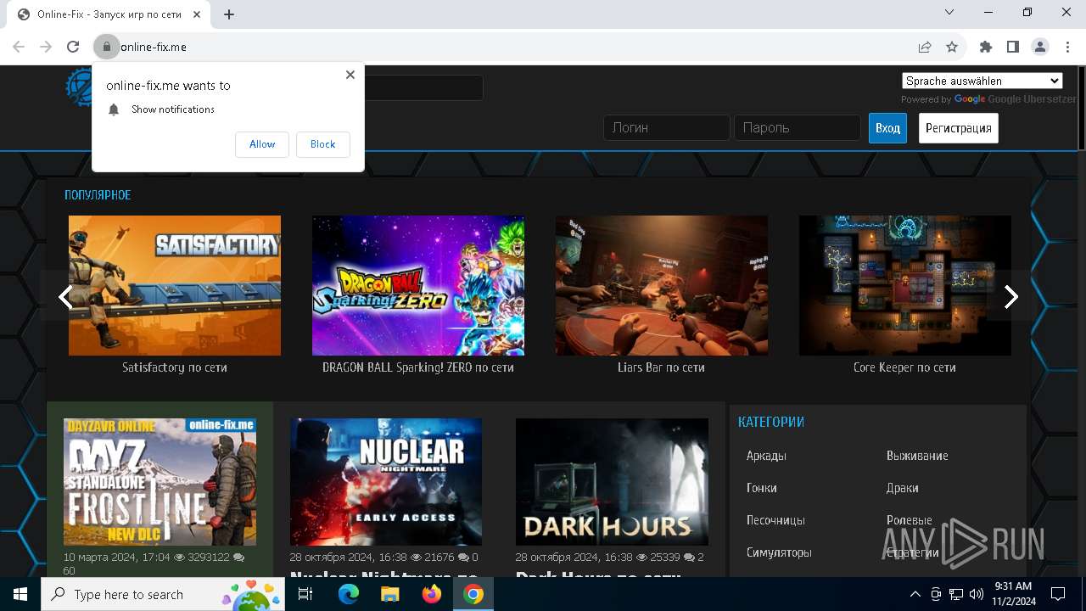Open the Windows Start menu
The width and height of the screenshot is (1086, 611).
pyautogui.click(x=20, y=594)
